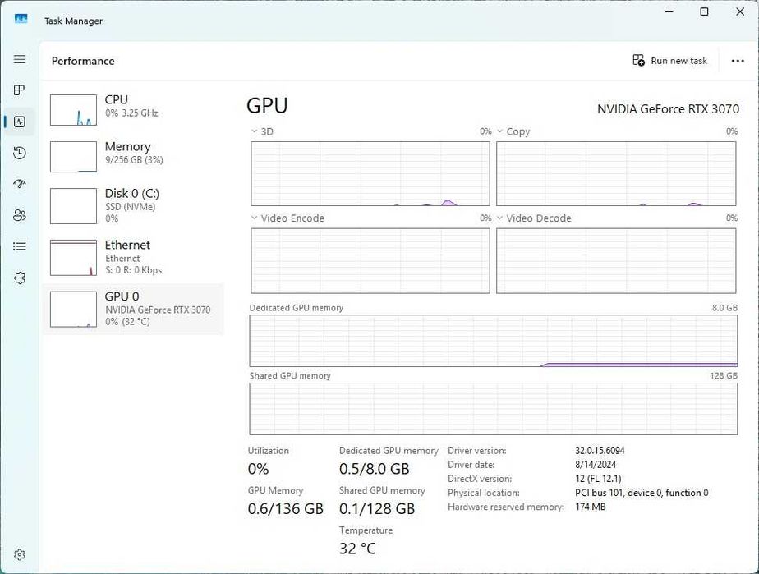Click the 0% Utilization value

(258, 469)
